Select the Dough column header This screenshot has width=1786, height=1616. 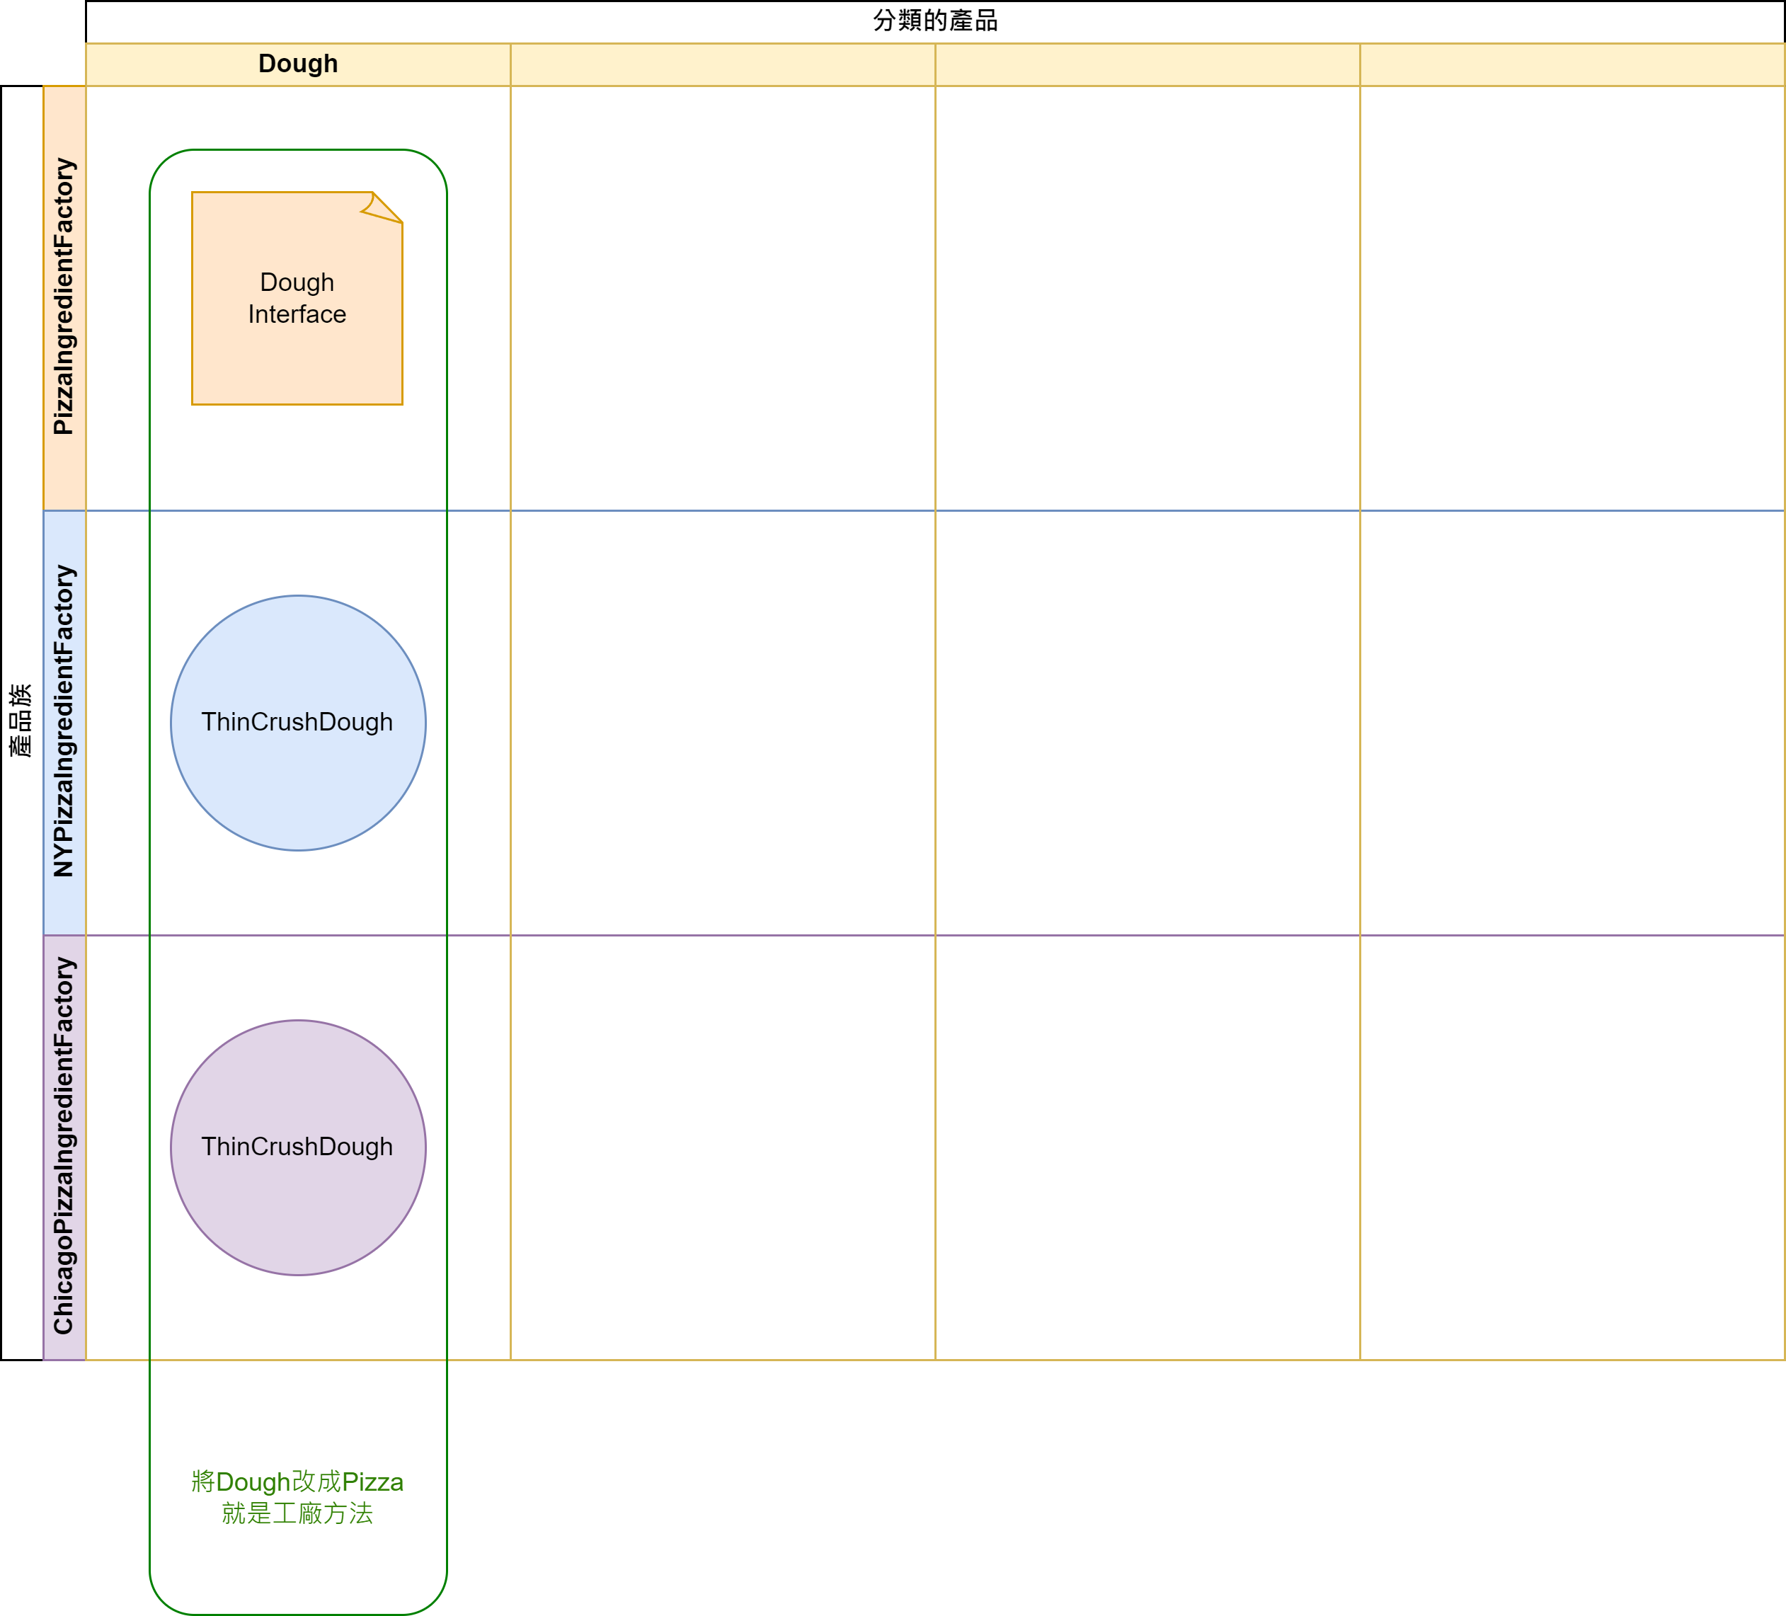pyautogui.click(x=297, y=64)
